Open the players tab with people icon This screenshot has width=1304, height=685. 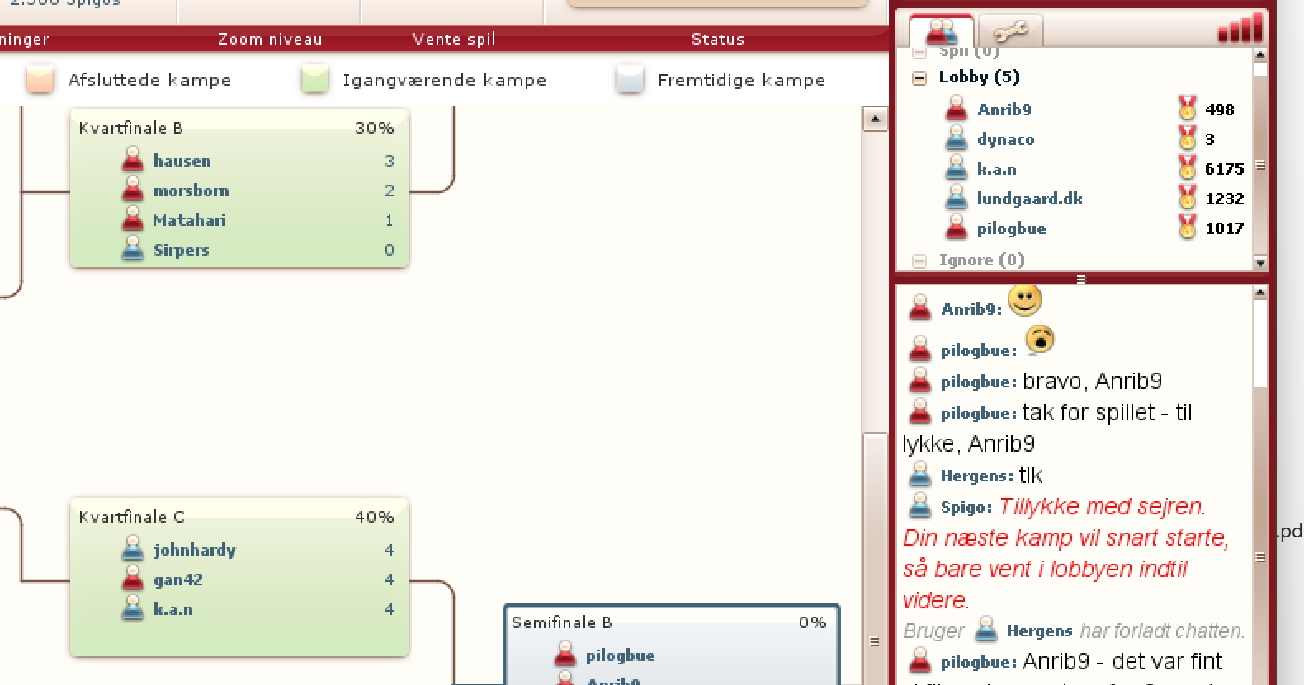(x=942, y=31)
